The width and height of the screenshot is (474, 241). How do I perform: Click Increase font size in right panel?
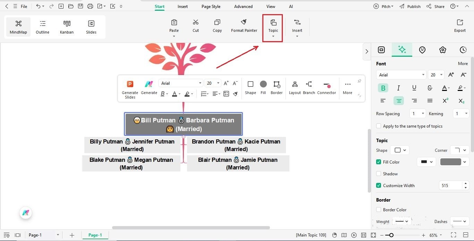click(451, 75)
